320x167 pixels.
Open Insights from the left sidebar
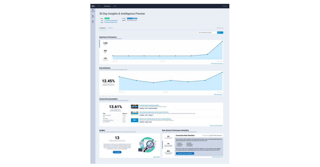coord(93,16)
